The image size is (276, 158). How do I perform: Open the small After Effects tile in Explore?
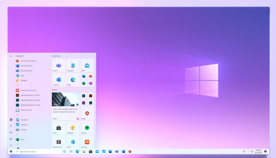click(84, 103)
